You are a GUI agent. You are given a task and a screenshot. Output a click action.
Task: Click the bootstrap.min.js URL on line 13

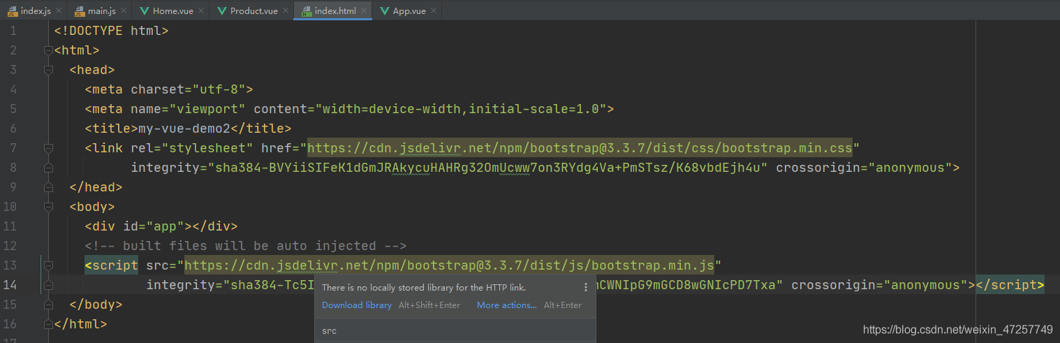pos(449,265)
